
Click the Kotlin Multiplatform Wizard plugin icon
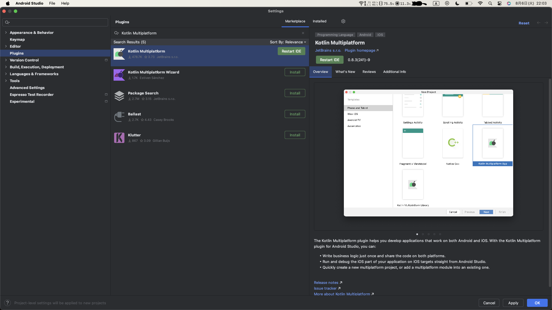click(x=119, y=75)
